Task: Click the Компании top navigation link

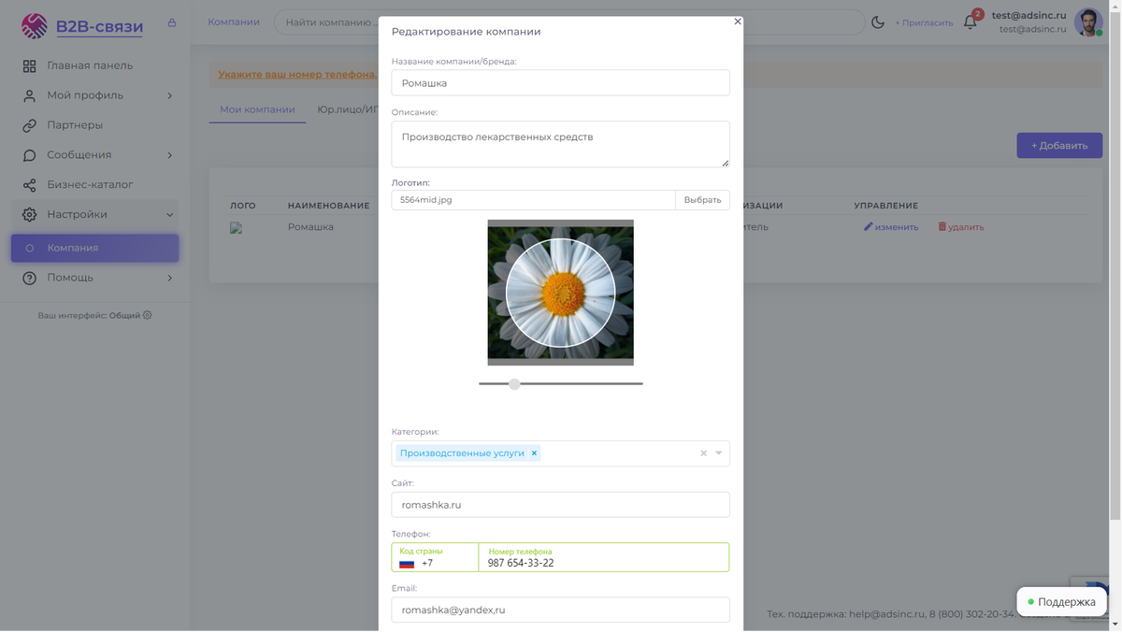Action: [234, 22]
